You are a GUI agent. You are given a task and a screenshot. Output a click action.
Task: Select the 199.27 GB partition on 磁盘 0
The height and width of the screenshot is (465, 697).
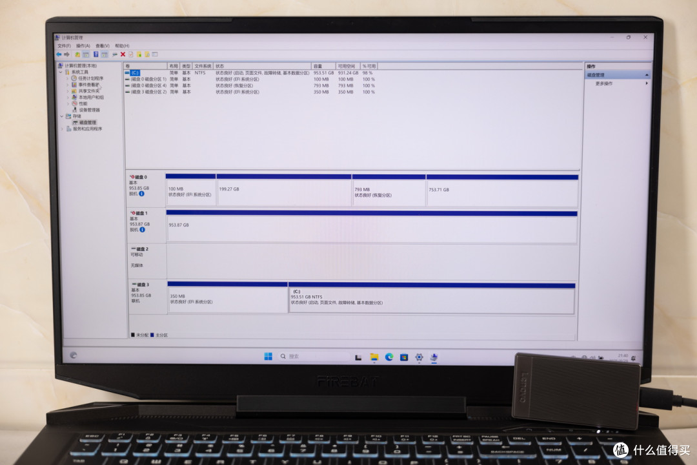[285, 190]
